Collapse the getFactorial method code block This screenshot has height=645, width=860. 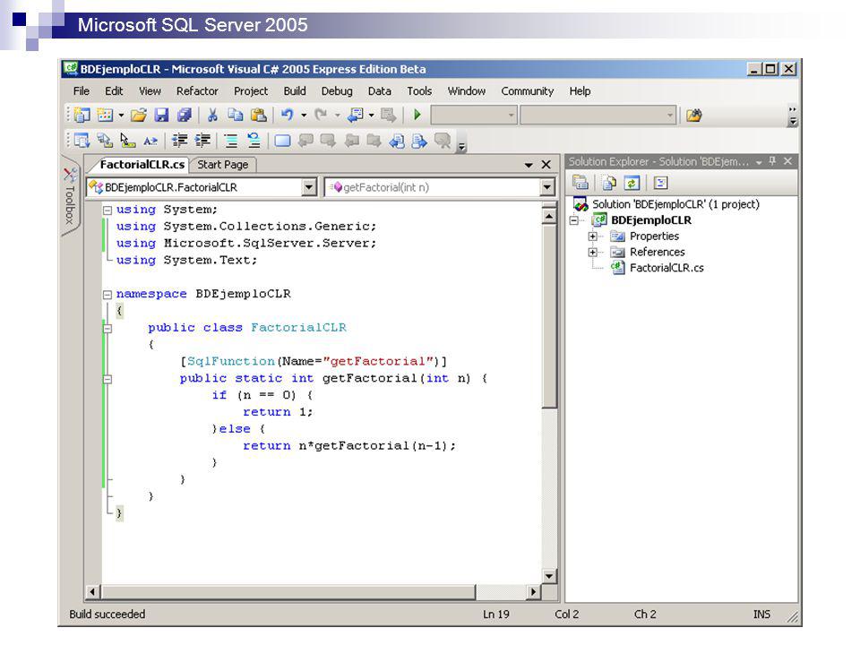pyautogui.click(x=107, y=379)
